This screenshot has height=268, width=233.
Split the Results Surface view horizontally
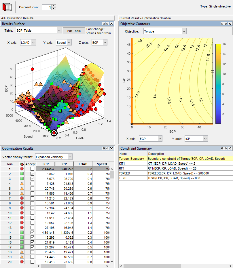103,24
